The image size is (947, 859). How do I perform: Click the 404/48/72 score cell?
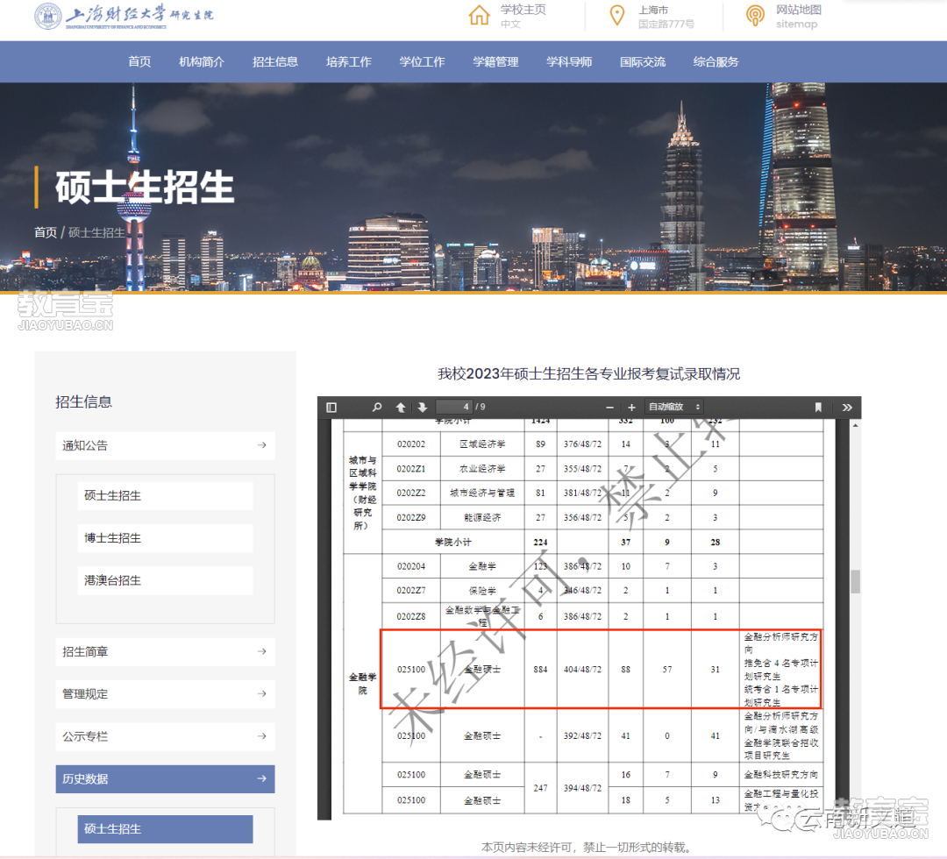pyautogui.click(x=583, y=670)
